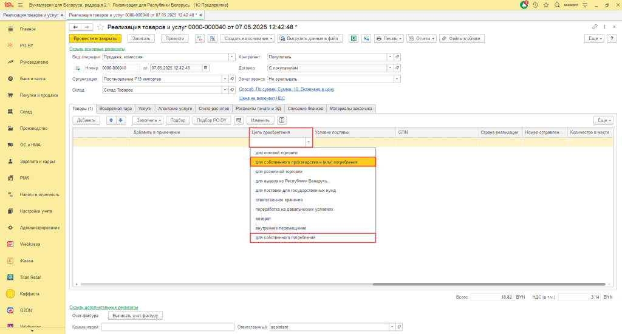Open Скрыть дополнительные реквизиты link
Image resolution: width=622 pixels, height=334 pixels.
point(103,307)
